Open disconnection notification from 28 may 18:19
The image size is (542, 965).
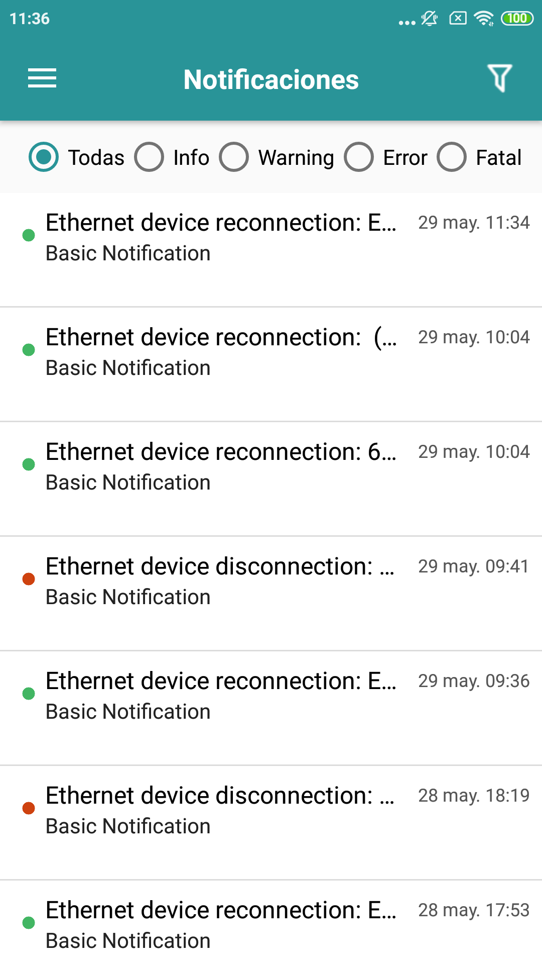(221, 810)
